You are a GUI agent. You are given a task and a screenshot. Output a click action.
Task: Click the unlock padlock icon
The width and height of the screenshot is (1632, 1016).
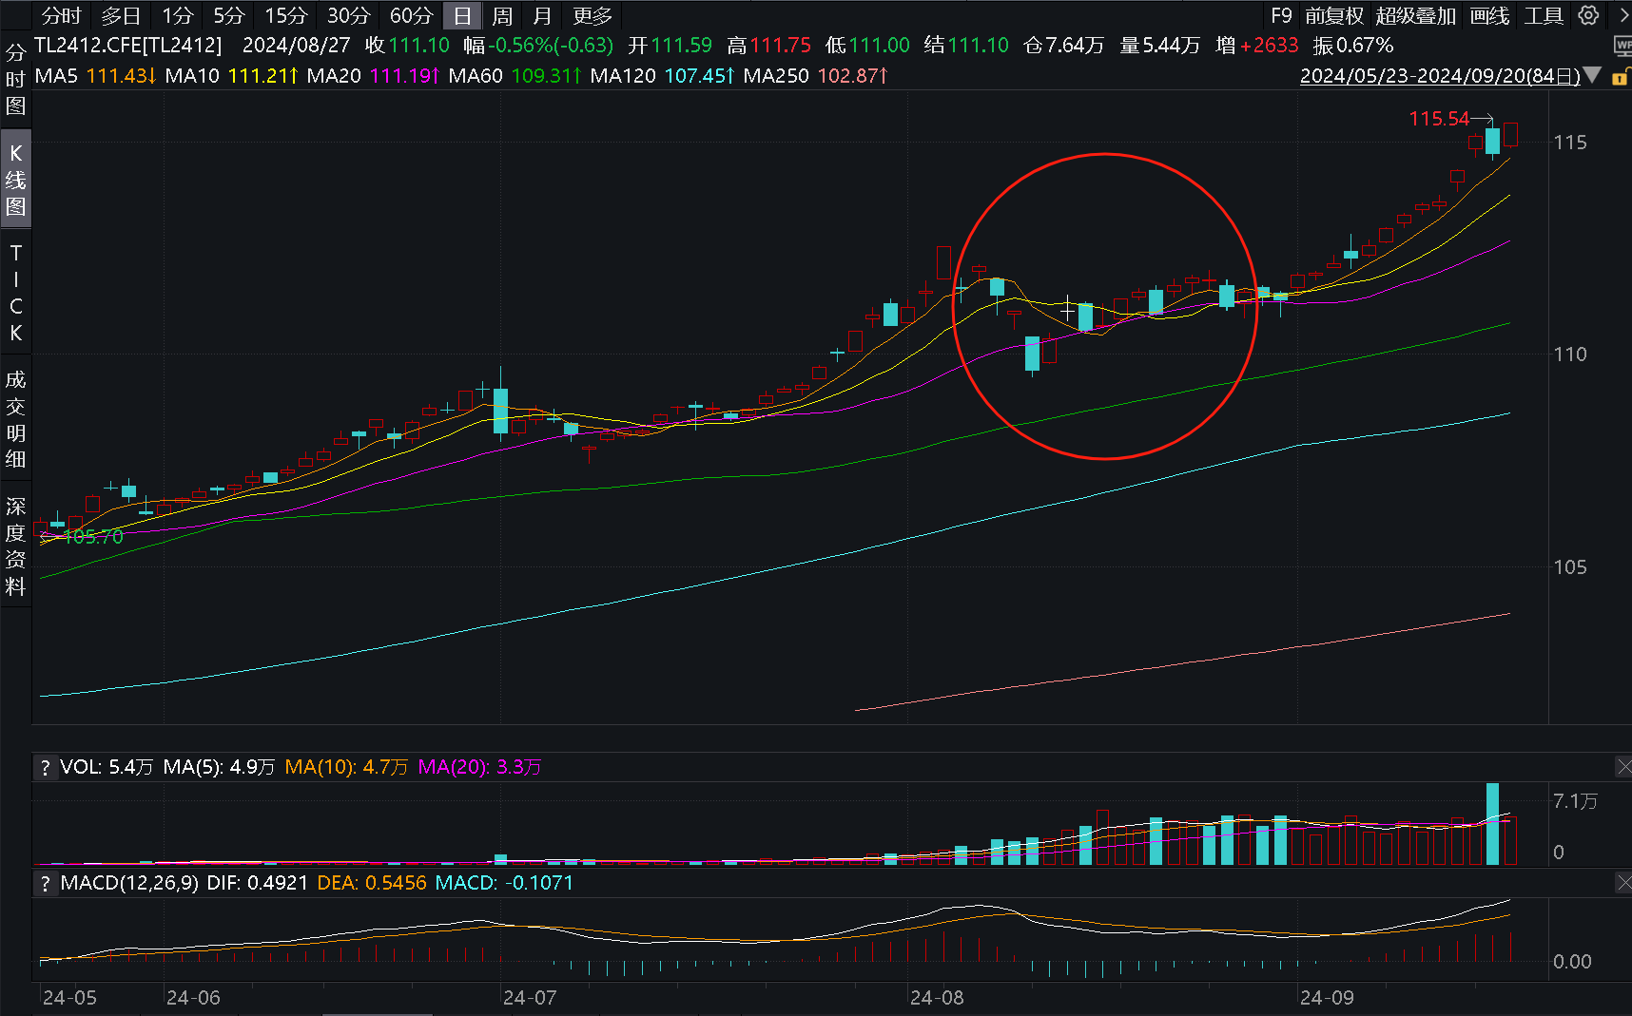click(x=1620, y=77)
